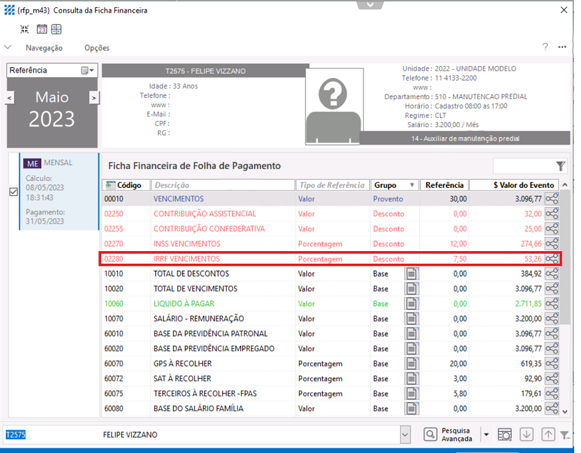Open the calendar icon in toolbar
This screenshot has height=453, width=581.
coord(42,29)
